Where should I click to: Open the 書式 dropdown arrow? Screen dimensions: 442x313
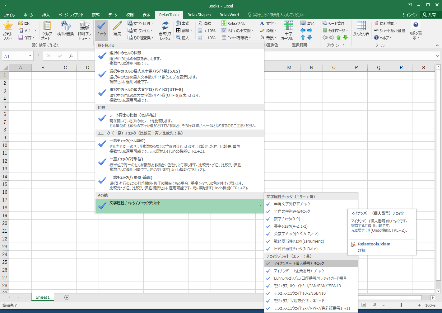pos(191,23)
